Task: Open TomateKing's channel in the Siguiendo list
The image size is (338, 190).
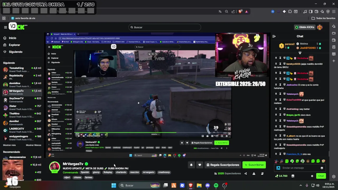Action: [x=22, y=70]
